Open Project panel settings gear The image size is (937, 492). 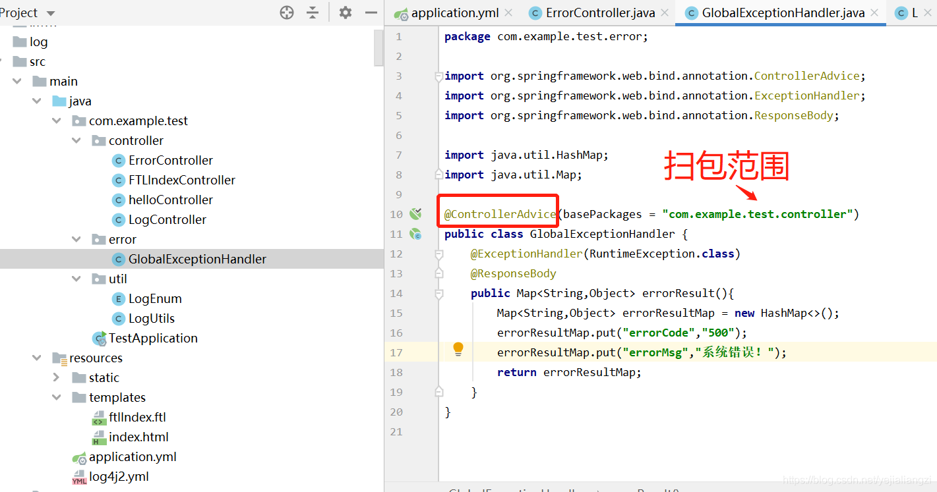(x=346, y=13)
